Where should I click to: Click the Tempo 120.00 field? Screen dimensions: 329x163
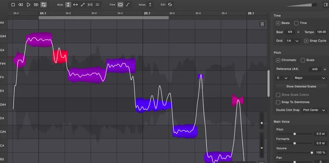(x=322, y=32)
